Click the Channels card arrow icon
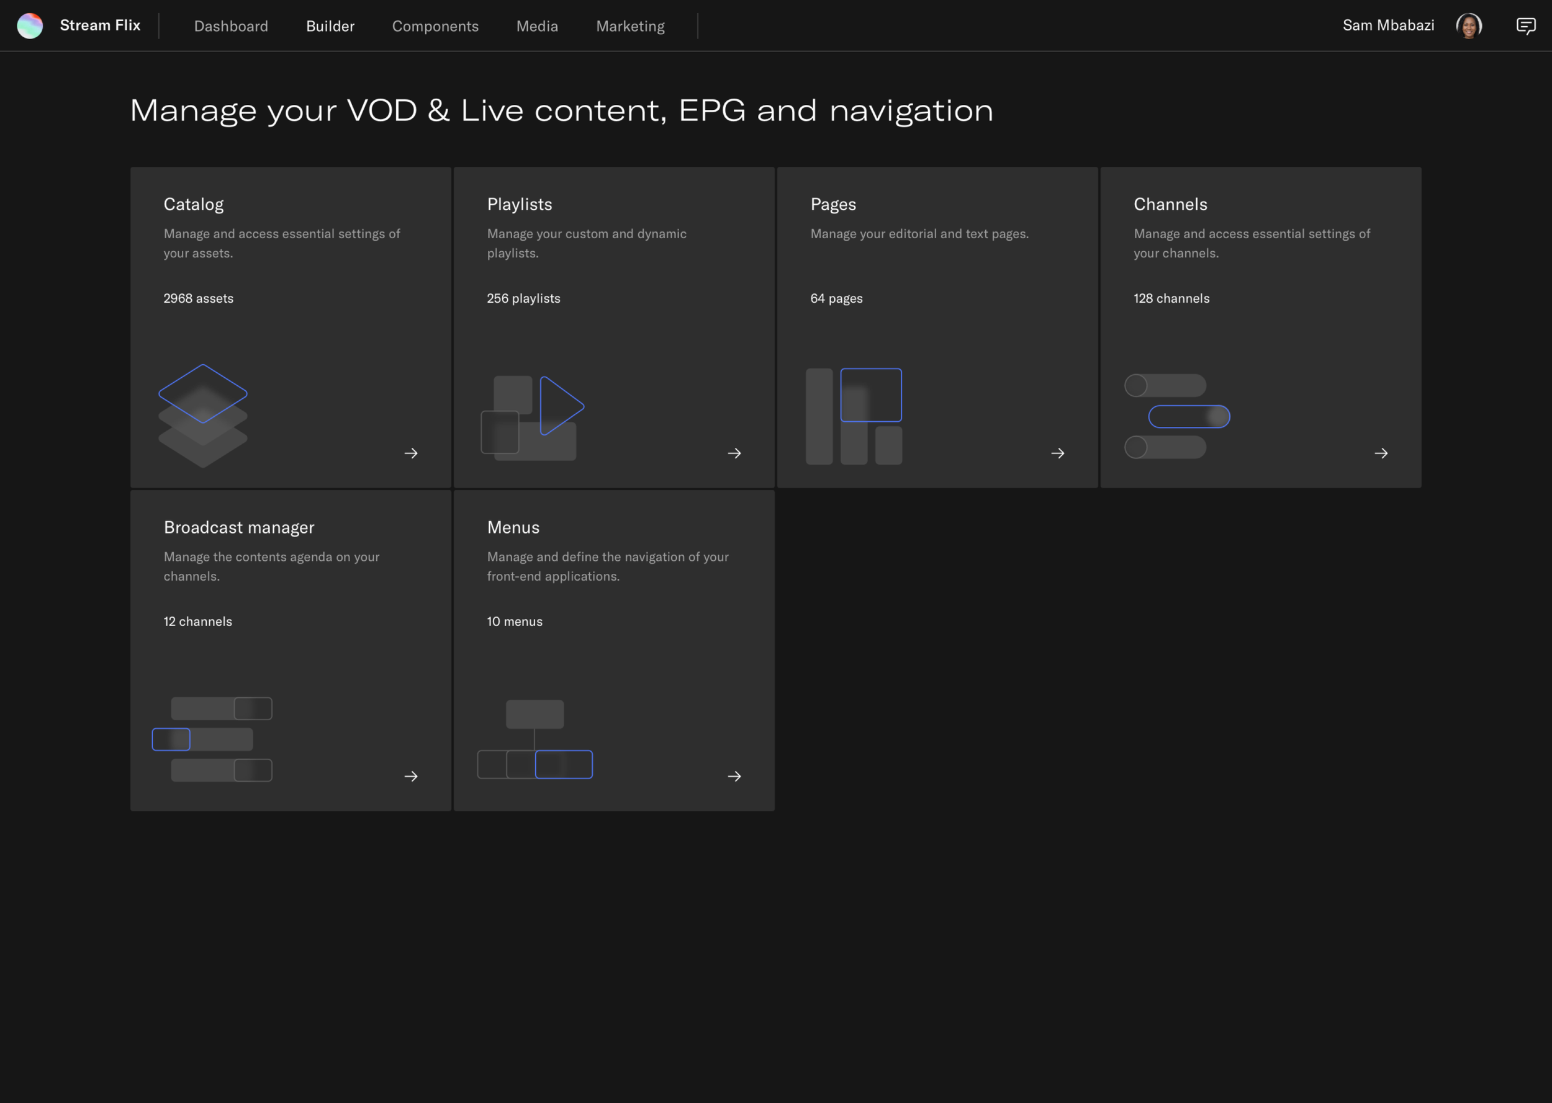The width and height of the screenshot is (1552, 1103). tap(1381, 453)
